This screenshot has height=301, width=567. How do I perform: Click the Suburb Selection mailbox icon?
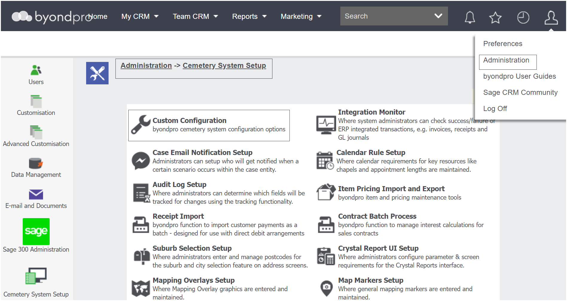click(141, 256)
